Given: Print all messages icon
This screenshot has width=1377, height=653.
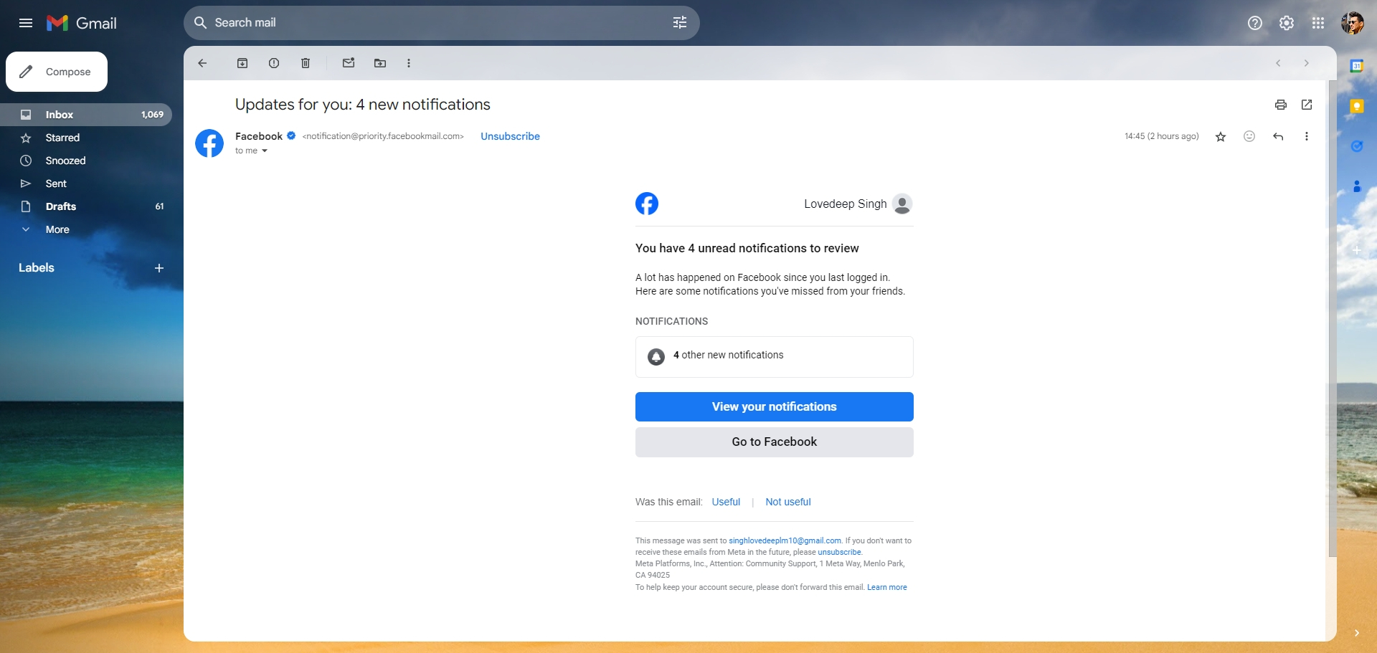Looking at the screenshot, I should tap(1281, 105).
